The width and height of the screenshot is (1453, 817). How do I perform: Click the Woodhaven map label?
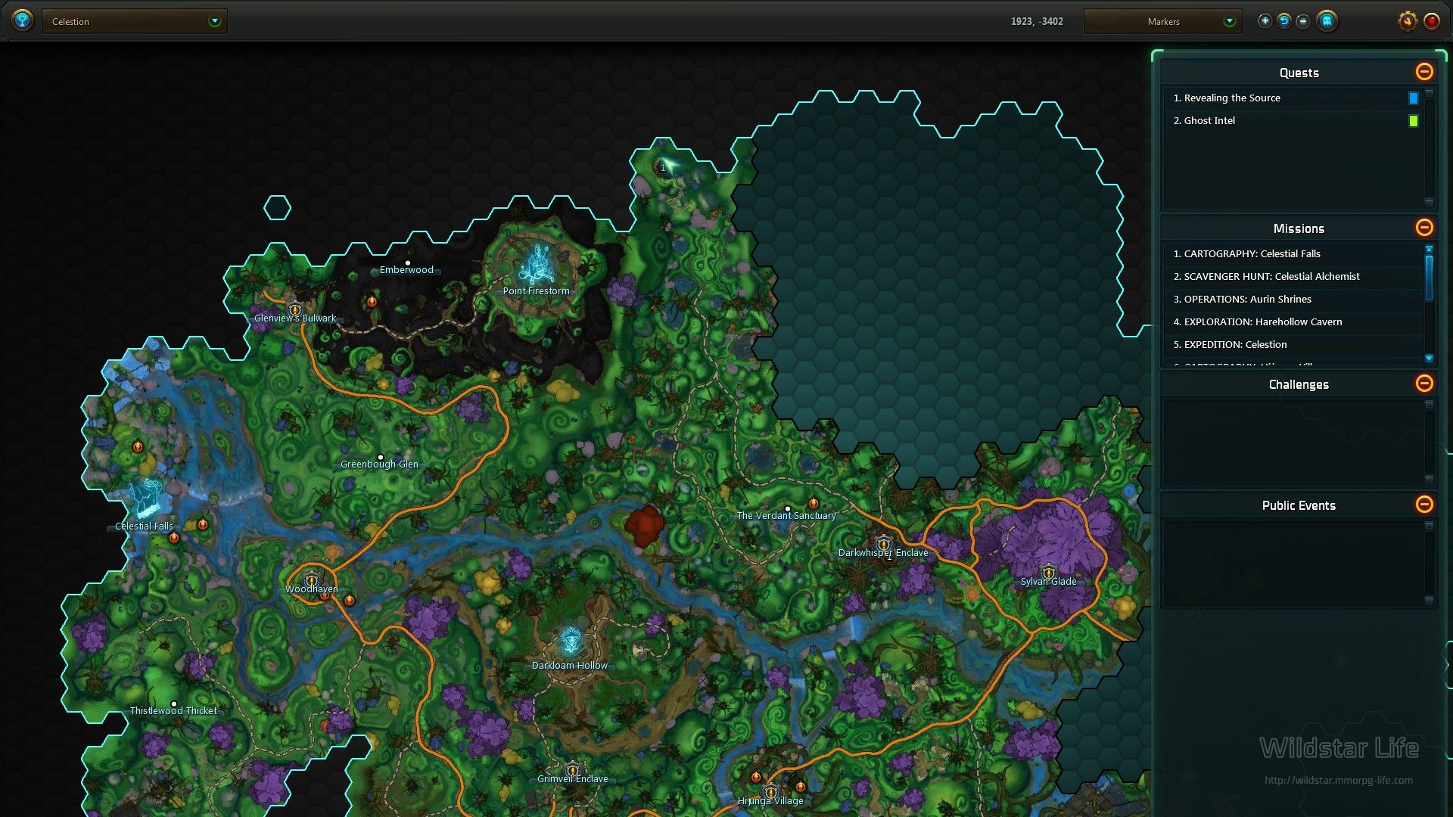point(311,589)
